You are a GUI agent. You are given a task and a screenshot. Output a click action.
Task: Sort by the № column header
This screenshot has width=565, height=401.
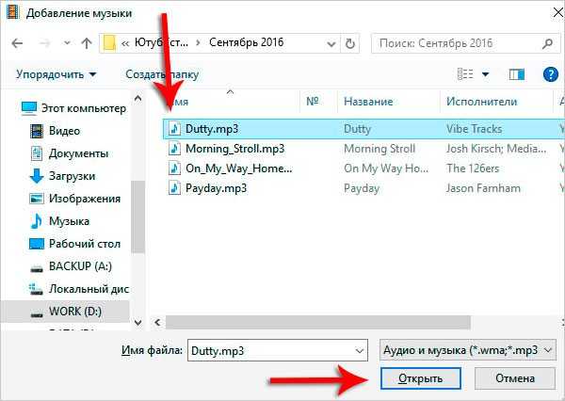pos(313,102)
